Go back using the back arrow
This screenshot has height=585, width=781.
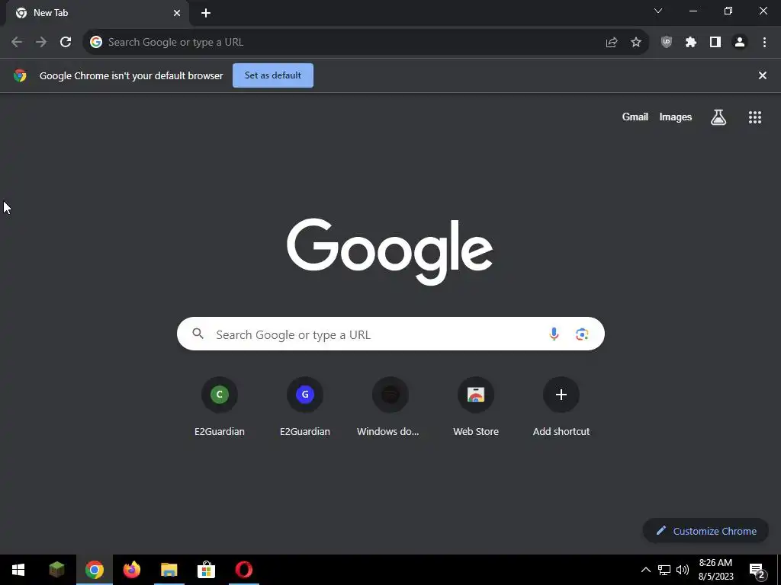17,43
